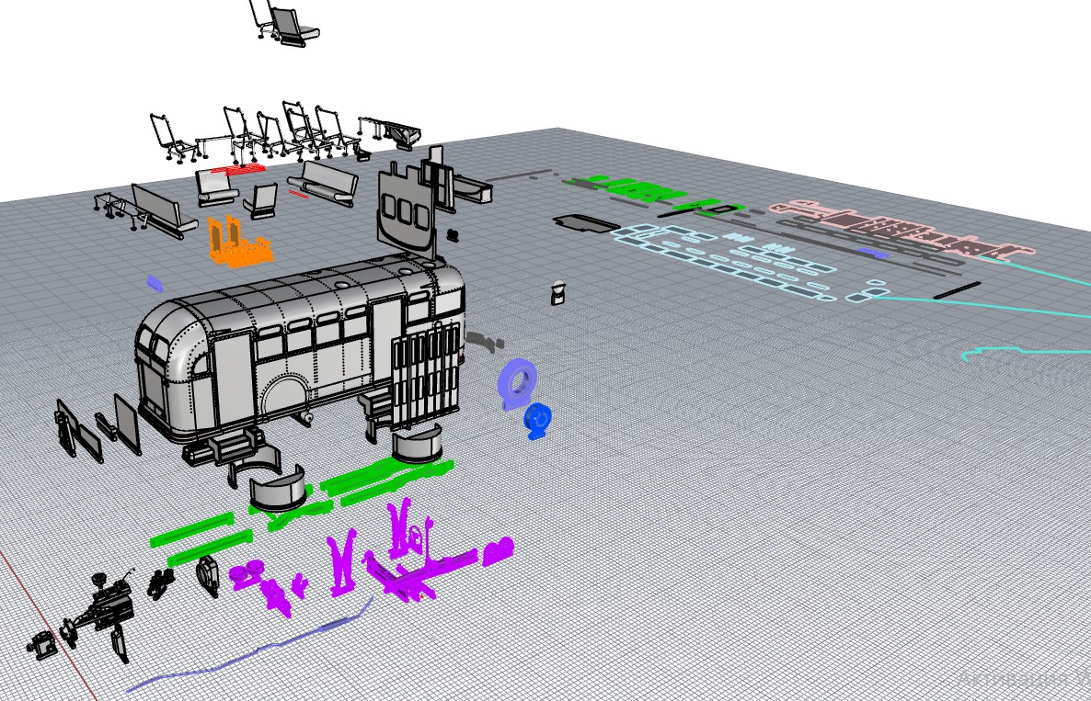1091x701 pixels.
Task: Pick the small purple flat piece left of bus
Action: (155, 282)
